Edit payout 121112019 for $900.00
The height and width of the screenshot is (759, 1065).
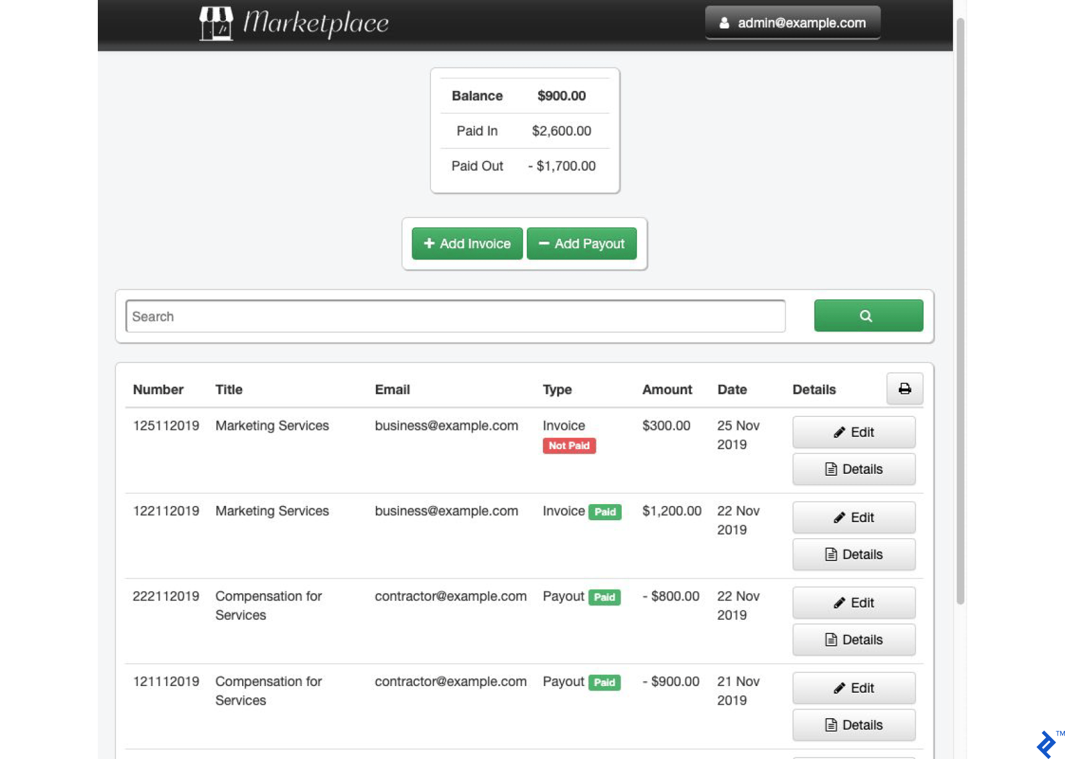(x=853, y=688)
